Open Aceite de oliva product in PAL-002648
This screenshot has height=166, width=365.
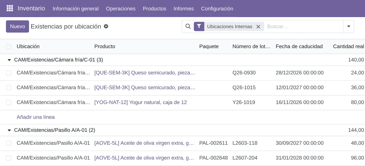(144, 158)
